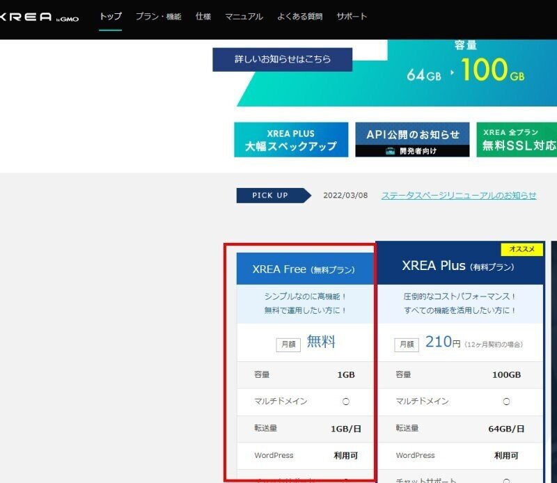Click the 100GB 容量 value
The image size is (557, 483).
tap(507, 374)
